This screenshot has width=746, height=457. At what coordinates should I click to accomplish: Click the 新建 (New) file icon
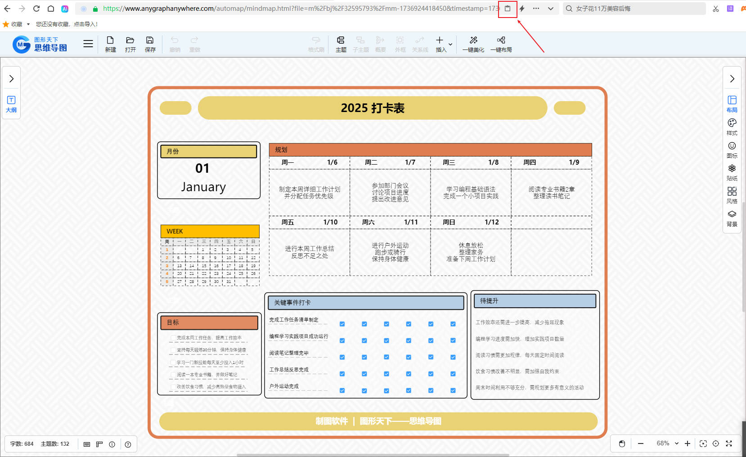point(110,44)
